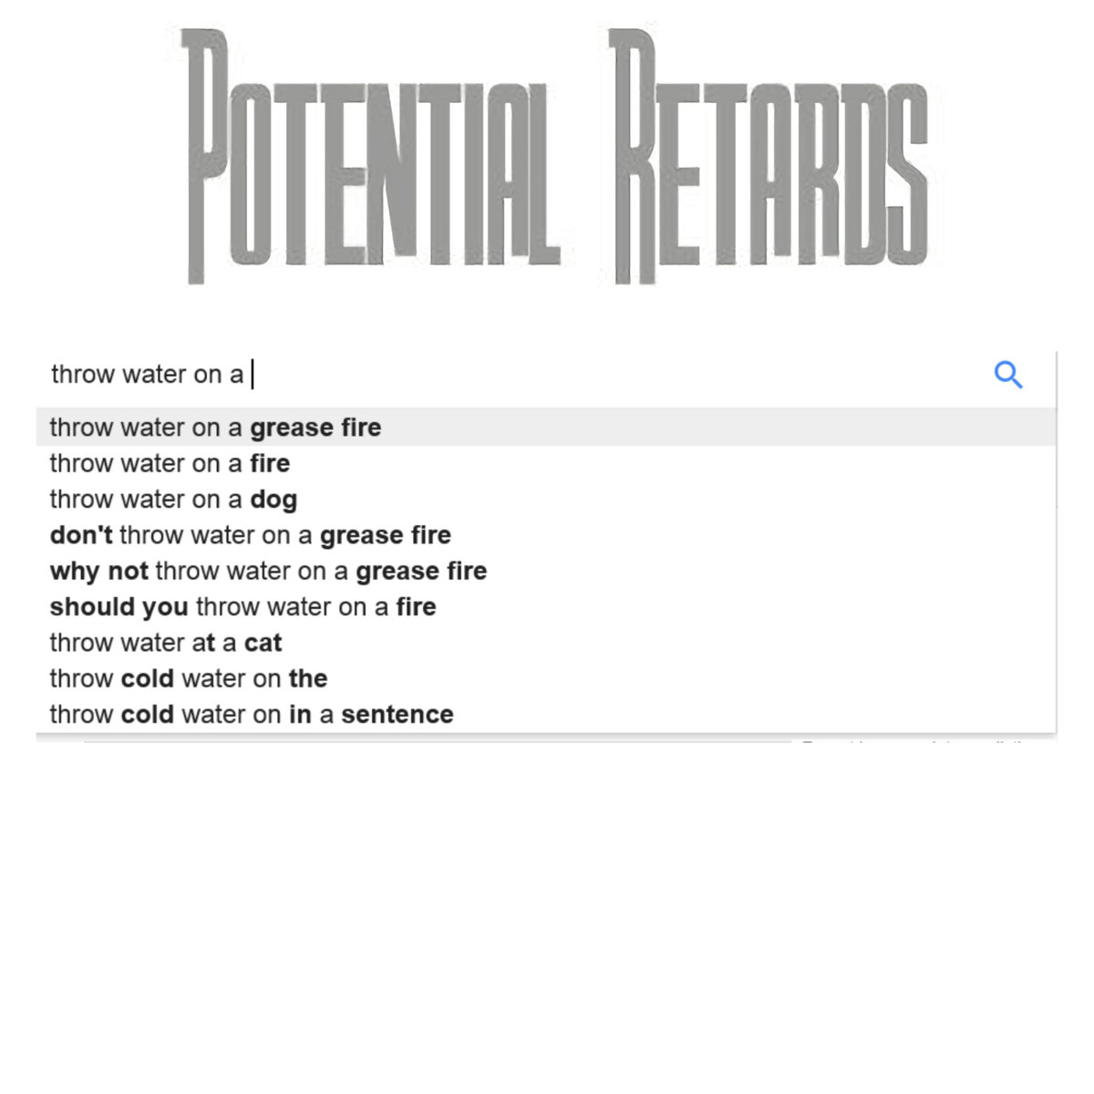1094x1094 pixels.
Task: Open "why not throw water on a grease fire"
Action: tap(268, 571)
